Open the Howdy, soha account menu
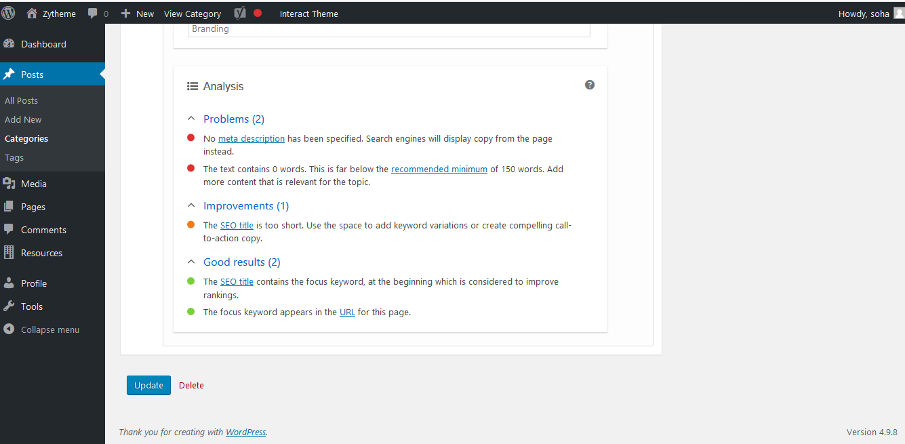 (870, 14)
